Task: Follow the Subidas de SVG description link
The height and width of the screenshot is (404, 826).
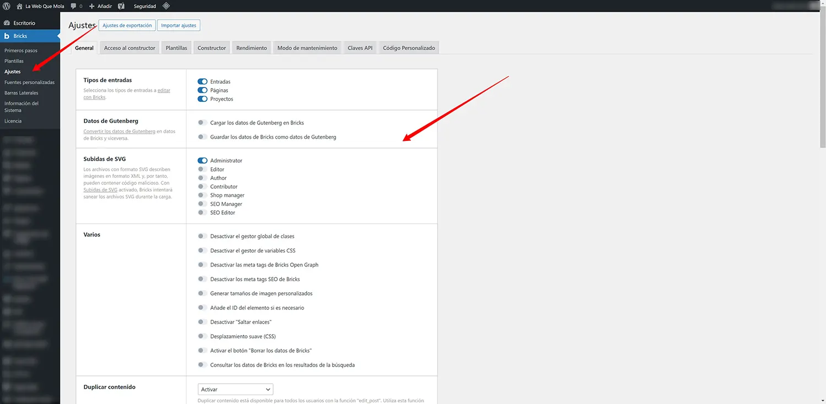Action: coord(100,190)
